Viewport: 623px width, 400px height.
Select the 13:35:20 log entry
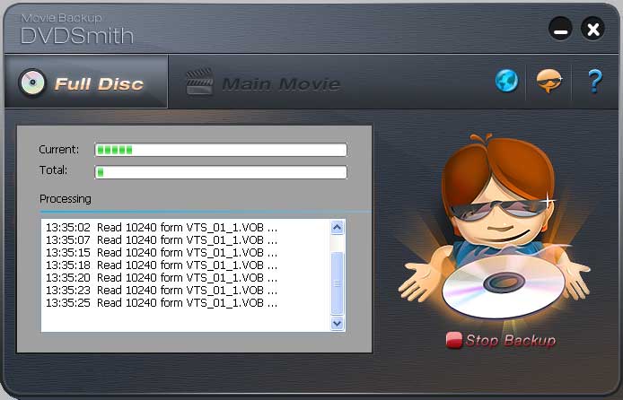[x=162, y=278]
